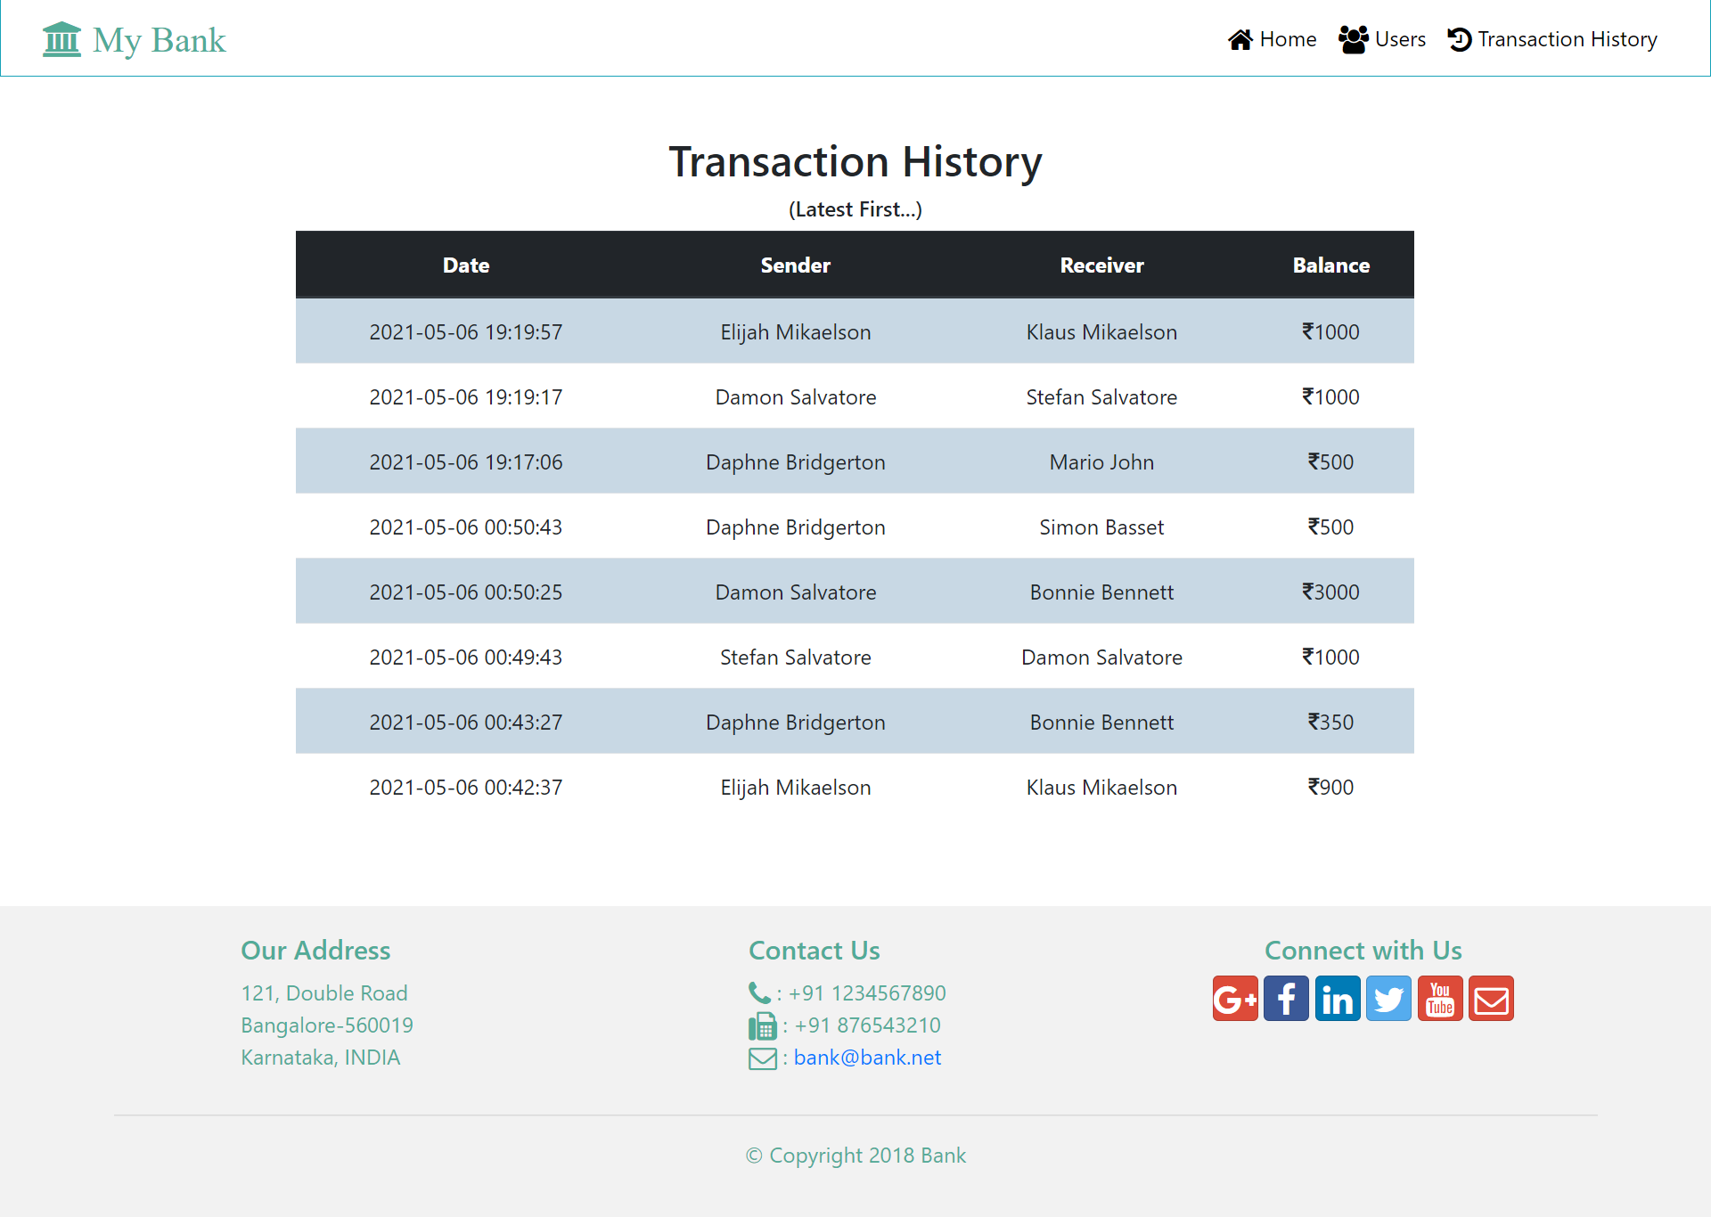The image size is (1711, 1217).
Task: Click the Transaction History clock icon
Action: pos(1459,39)
